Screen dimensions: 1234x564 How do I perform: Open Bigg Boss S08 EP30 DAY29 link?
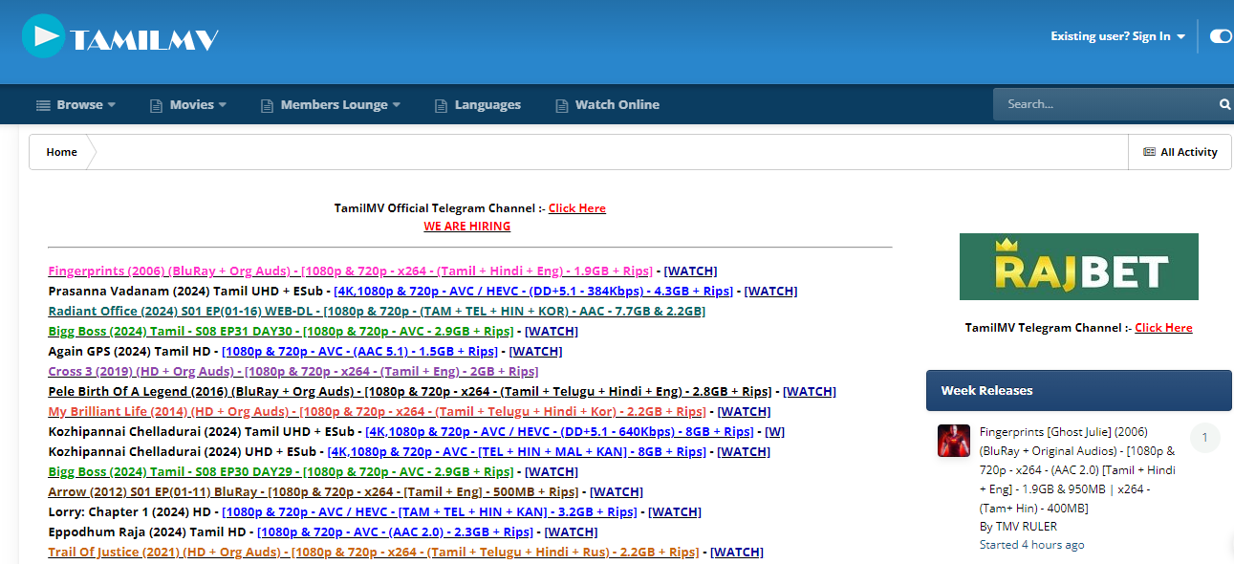(281, 472)
